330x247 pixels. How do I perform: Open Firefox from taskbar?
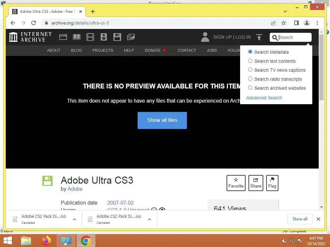click(x=46, y=241)
